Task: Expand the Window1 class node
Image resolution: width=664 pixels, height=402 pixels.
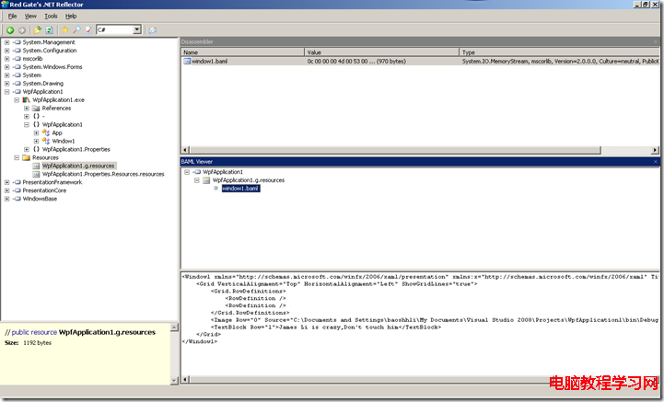Action: click(x=37, y=142)
